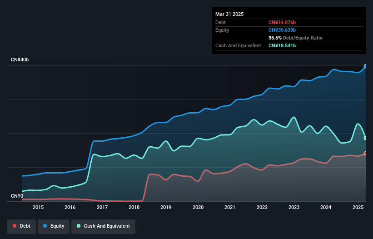Click the Mar 31 2025 tooltip date
This screenshot has height=239, width=373.
point(229,14)
